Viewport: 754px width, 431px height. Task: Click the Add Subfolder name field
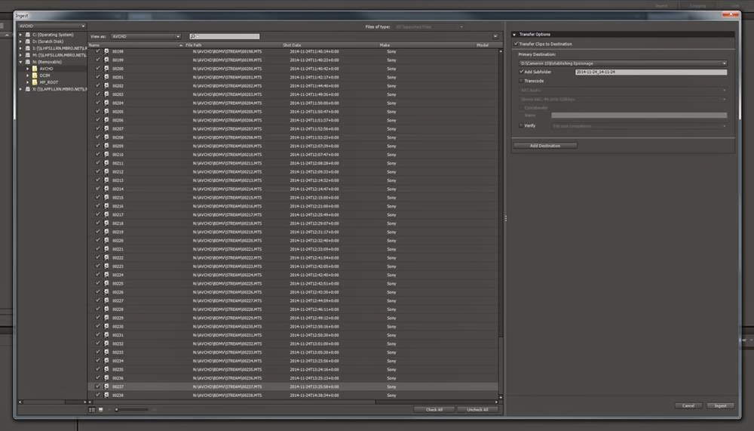click(x=651, y=72)
